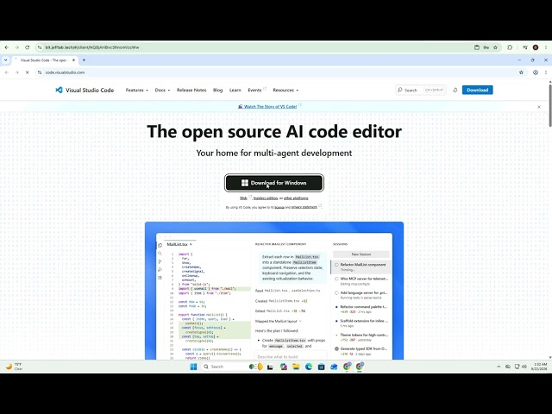Bookmark the outer page with star icon
Image resolution: width=552 pixels, height=414 pixels.
point(495,47)
